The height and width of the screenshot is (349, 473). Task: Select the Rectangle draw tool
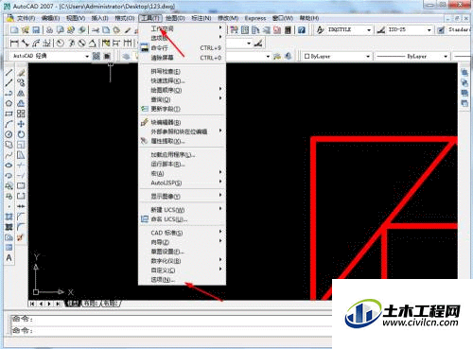coord(9,113)
